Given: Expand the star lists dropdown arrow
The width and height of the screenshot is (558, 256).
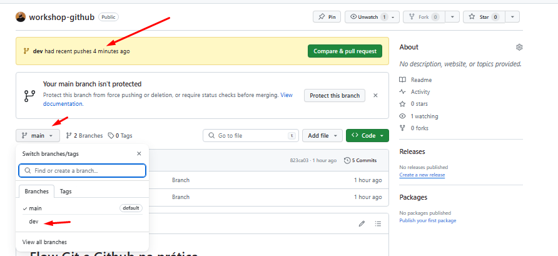Looking at the screenshot, I should click(x=512, y=17).
